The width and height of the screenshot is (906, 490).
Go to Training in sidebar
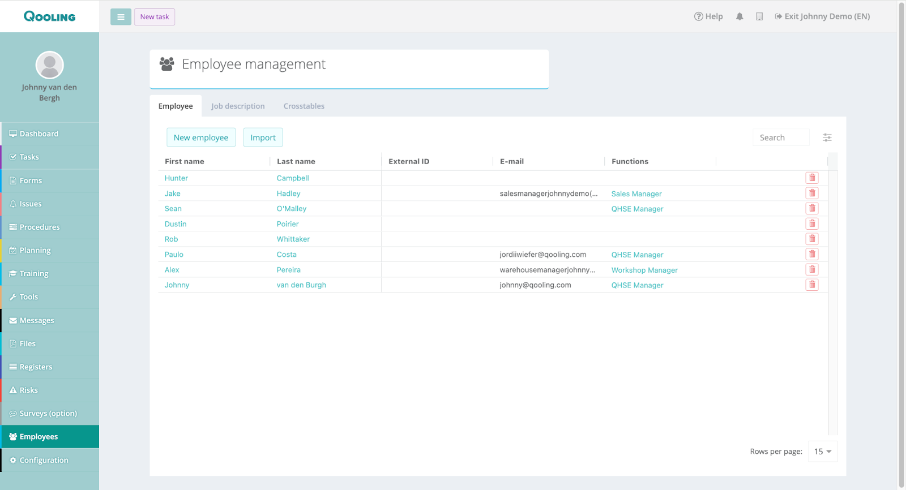click(x=50, y=273)
